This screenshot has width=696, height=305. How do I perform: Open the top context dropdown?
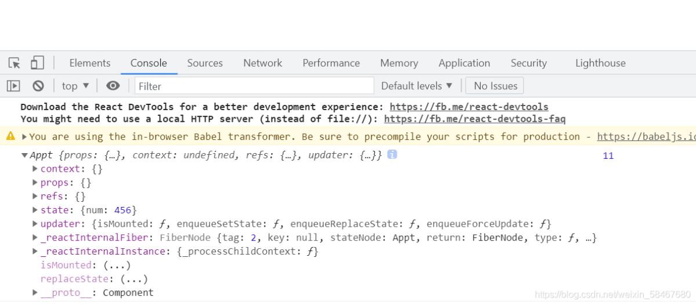click(x=75, y=86)
